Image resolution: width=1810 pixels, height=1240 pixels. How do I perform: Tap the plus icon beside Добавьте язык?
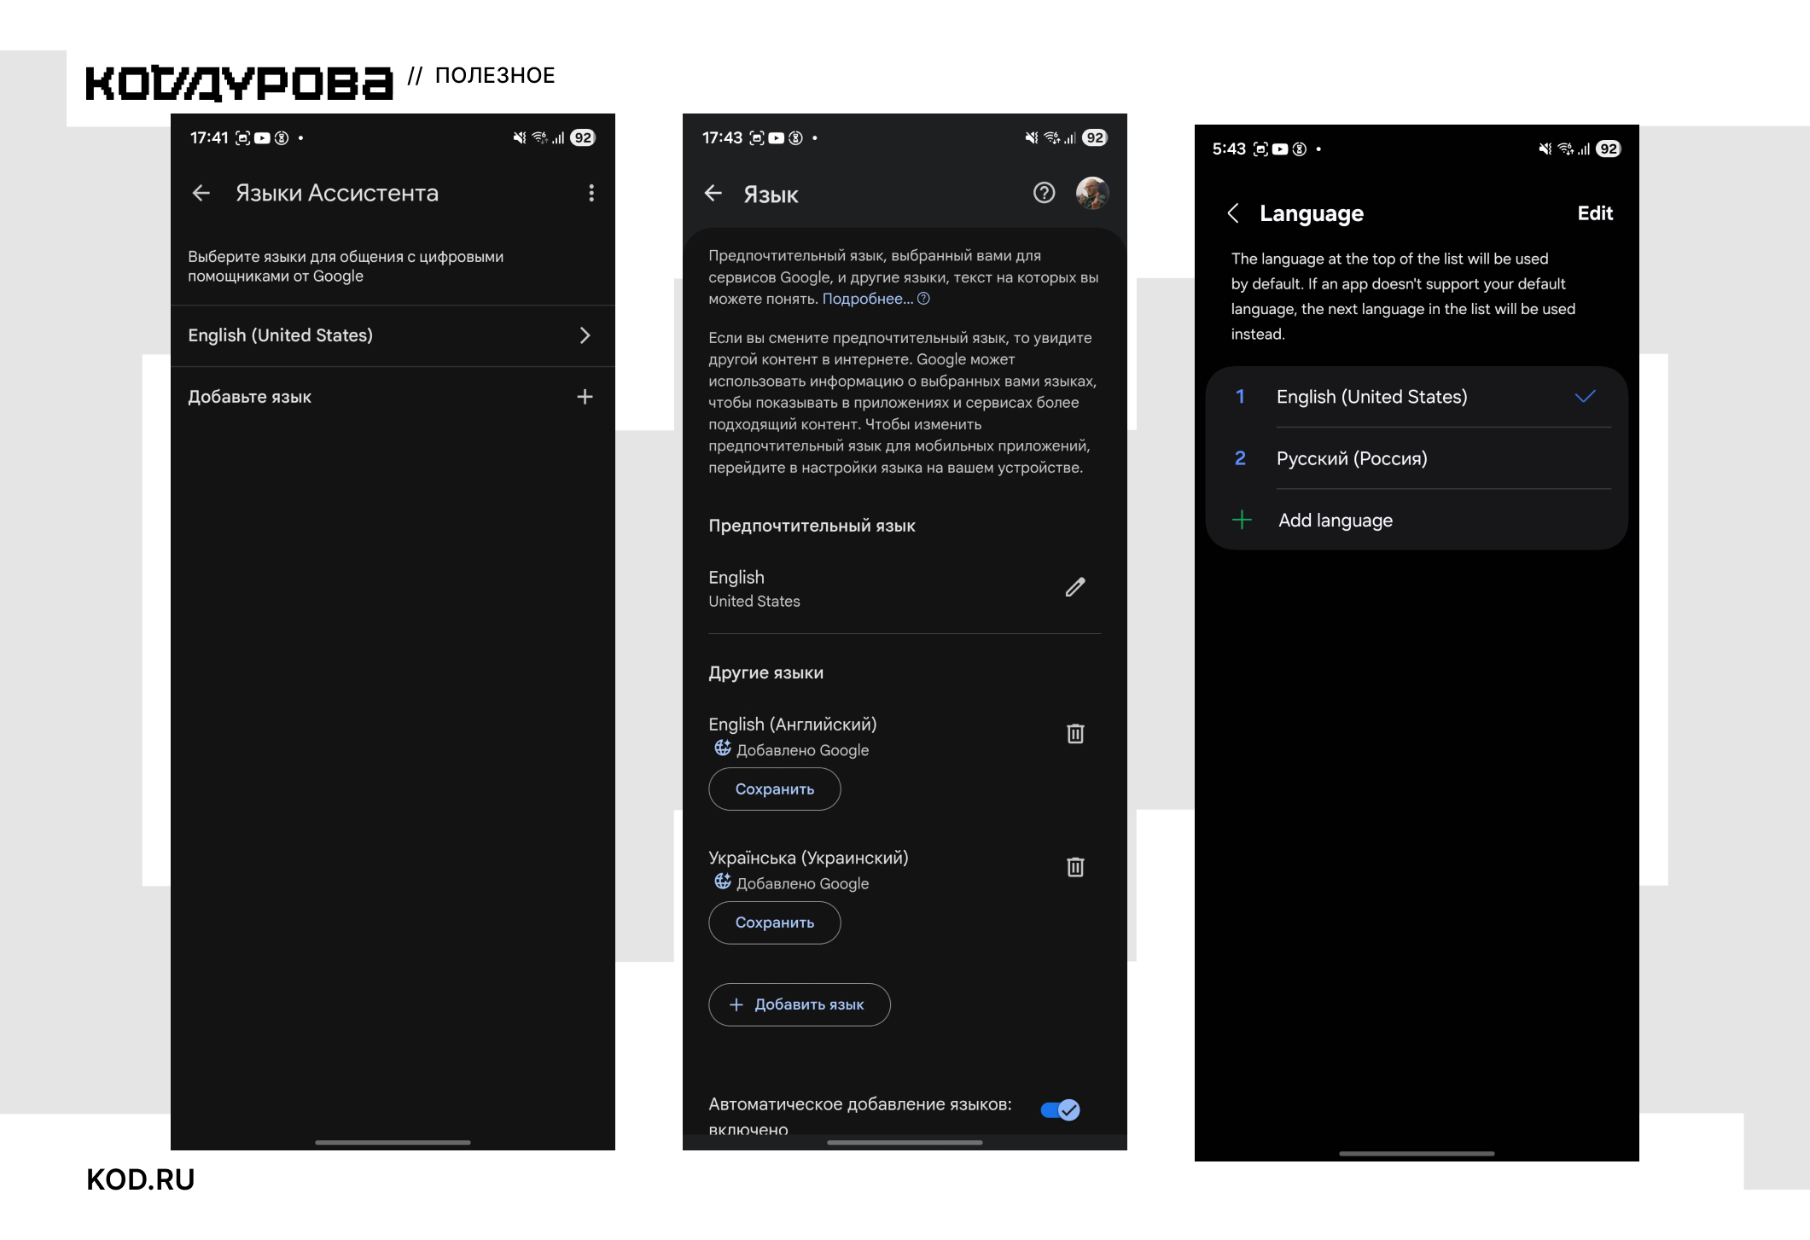point(585,397)
